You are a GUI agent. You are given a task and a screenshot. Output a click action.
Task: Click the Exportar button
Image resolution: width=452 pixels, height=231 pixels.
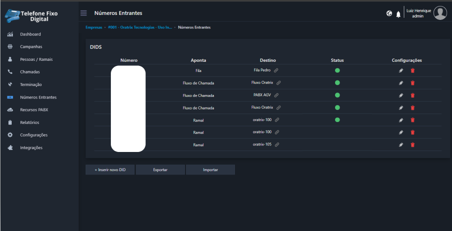(x=160, y=170)
